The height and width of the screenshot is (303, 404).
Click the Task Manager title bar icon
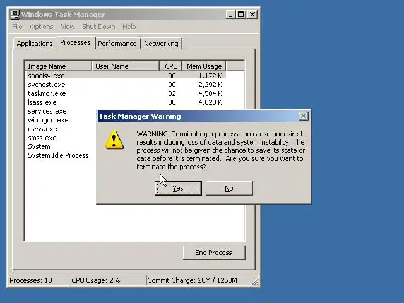tap(15, 14)
